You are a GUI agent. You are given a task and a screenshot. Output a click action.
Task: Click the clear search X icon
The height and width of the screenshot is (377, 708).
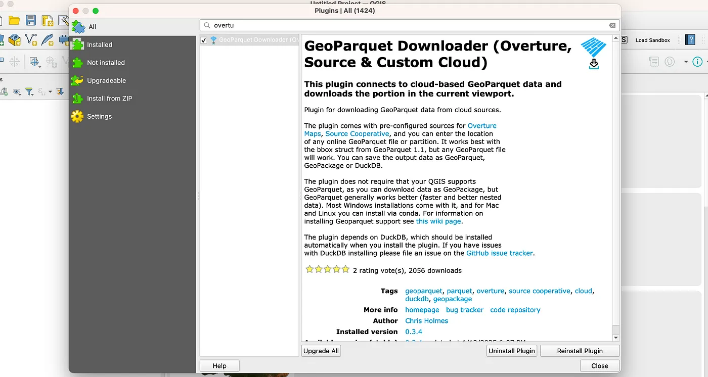pos(612,25)
